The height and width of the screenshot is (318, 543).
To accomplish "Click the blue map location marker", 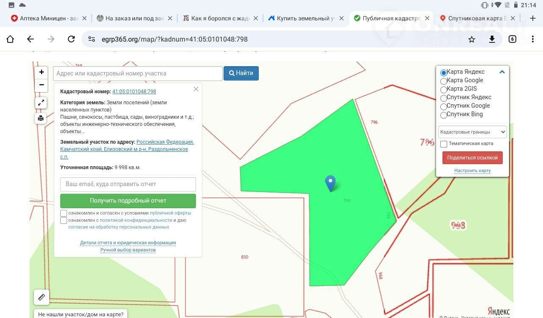I will coord(330,183).
